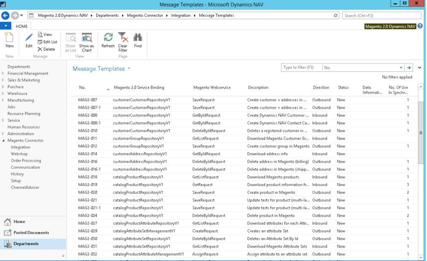Click the MAG2-032 row number
This screenshot has width=427, height=261.
pos(87,254)
